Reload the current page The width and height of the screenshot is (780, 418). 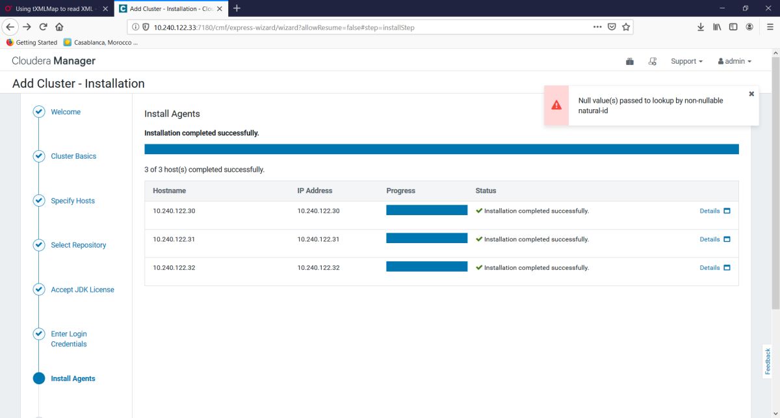(44, 27)
